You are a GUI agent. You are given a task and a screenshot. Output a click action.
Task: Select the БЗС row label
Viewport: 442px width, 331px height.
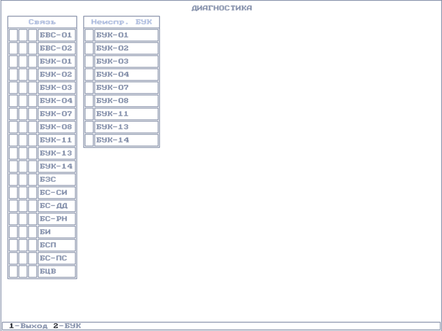(x=57, y=180)
